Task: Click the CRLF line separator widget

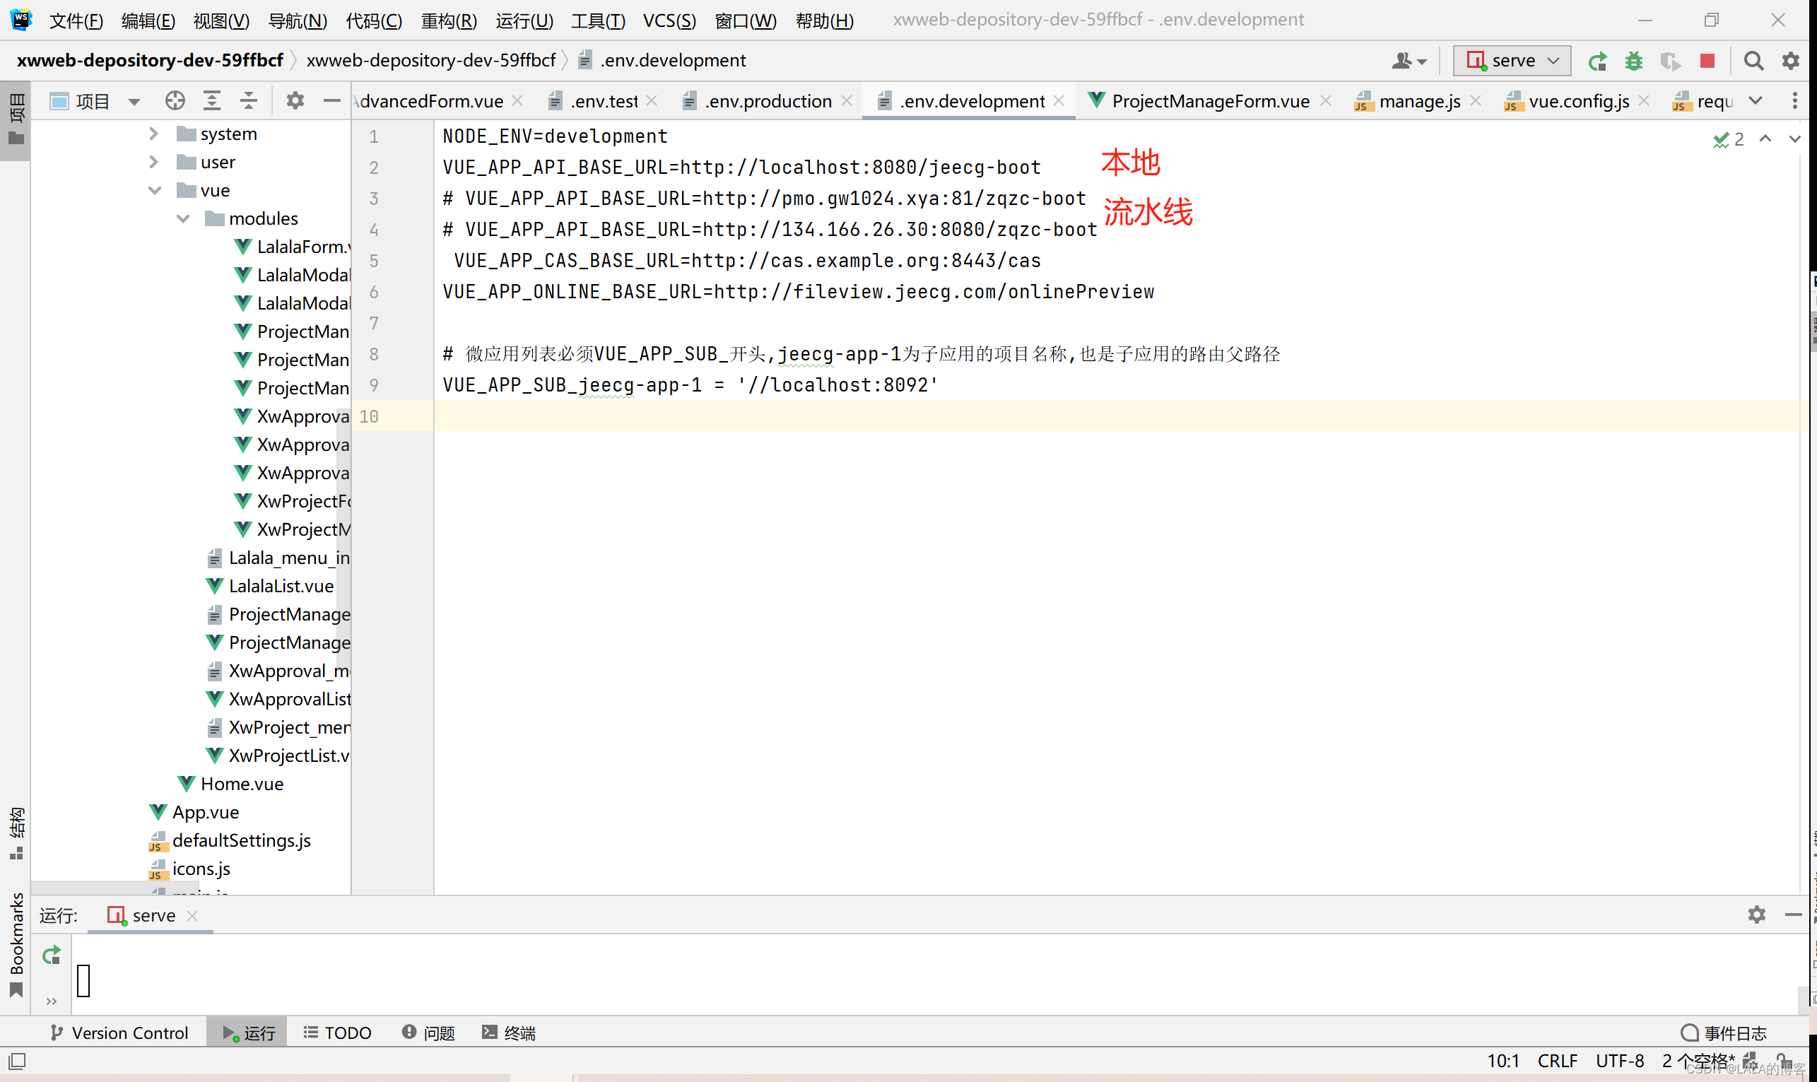Action: tap(1558, 1061)
